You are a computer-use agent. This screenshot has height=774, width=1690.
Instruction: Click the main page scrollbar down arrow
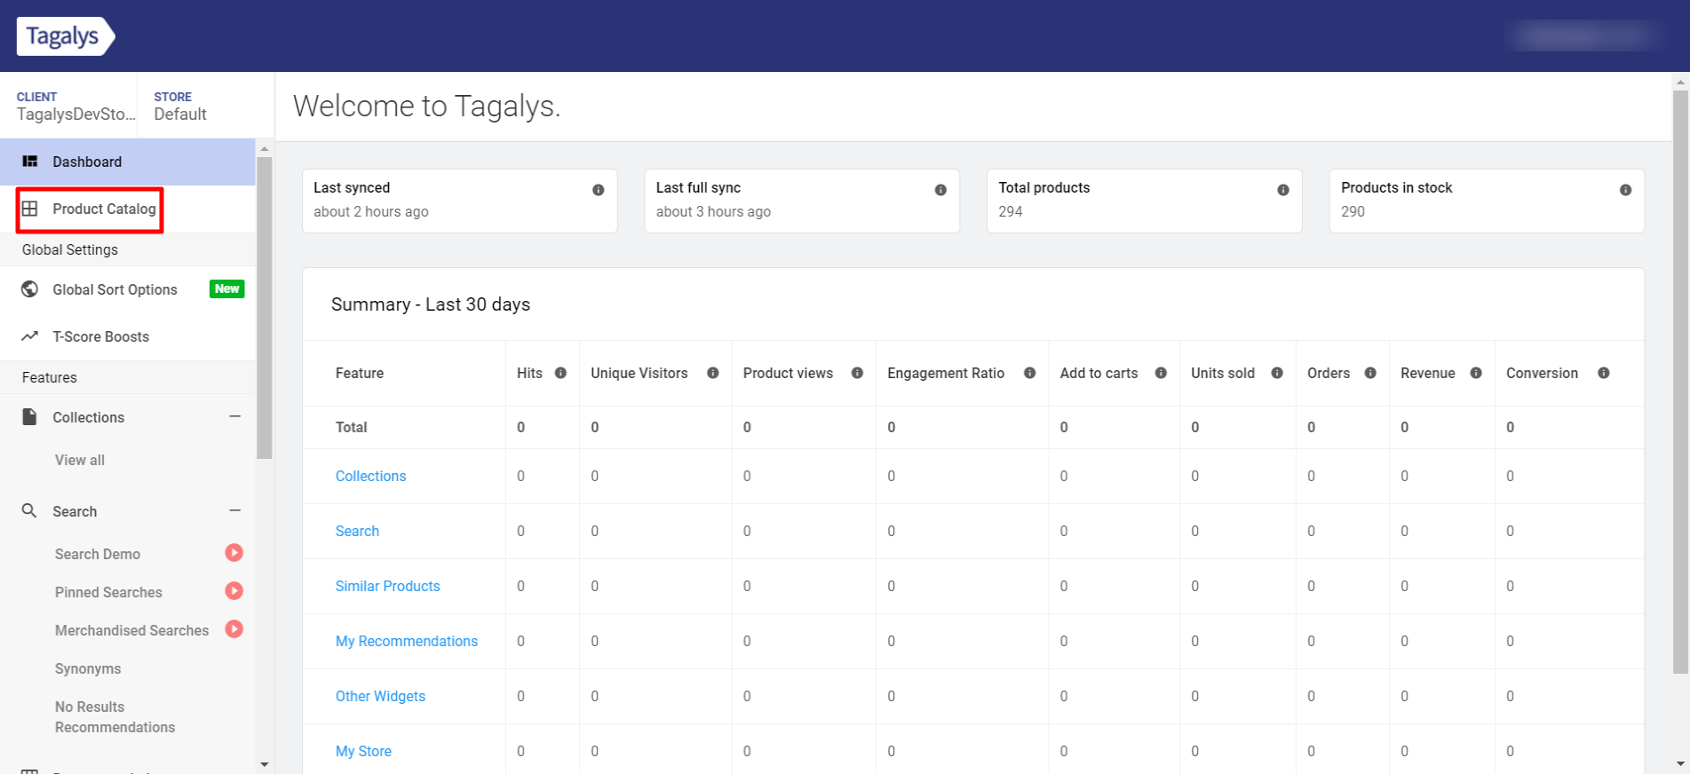click(x=1680, y=764)
